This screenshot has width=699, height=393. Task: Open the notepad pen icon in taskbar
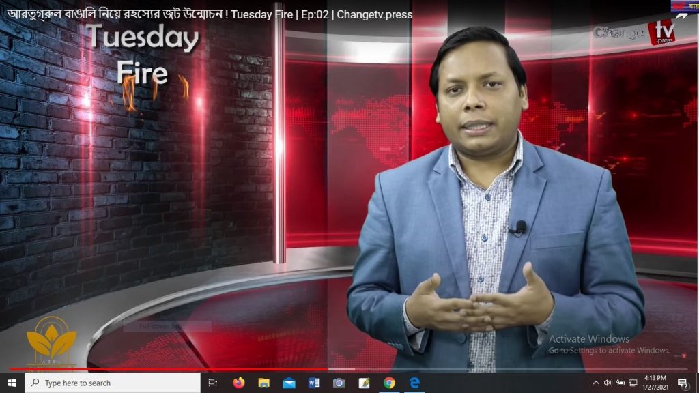pyautogui.click(x=365, y=383)
